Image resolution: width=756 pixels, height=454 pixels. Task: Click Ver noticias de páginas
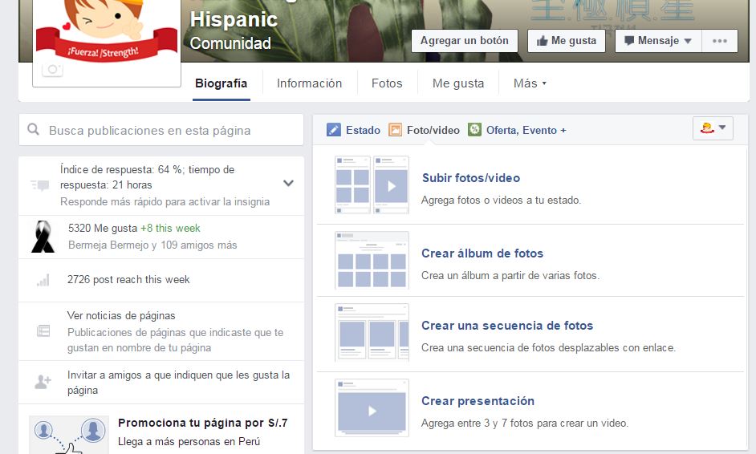(121, 316)
